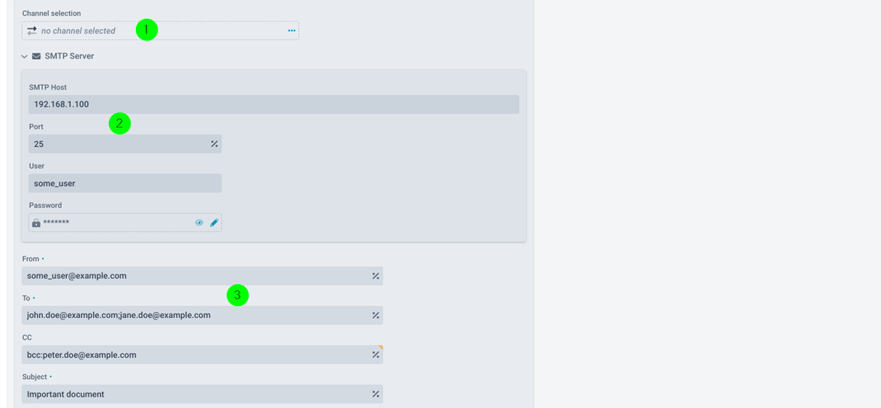Click the CC field with bcc:peter.doe
This screenshot has width=881, height=408.
202,355
